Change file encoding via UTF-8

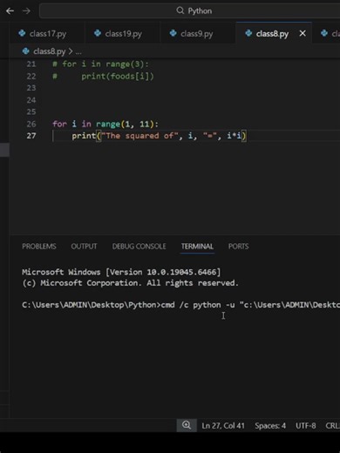[306, 426]
